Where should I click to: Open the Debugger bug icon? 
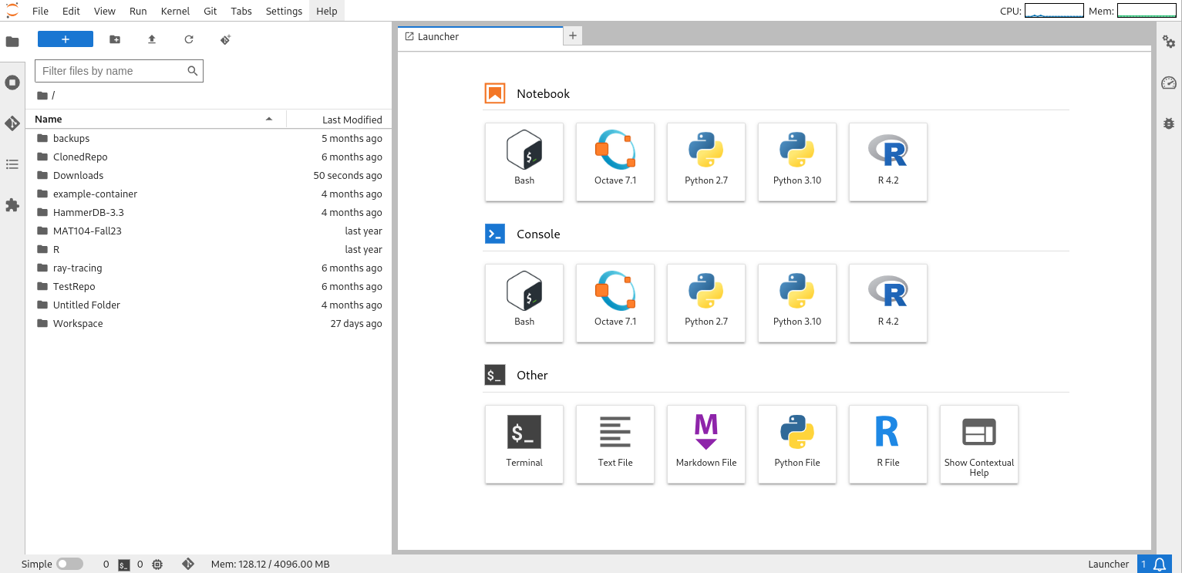(x=1169, y=123)
